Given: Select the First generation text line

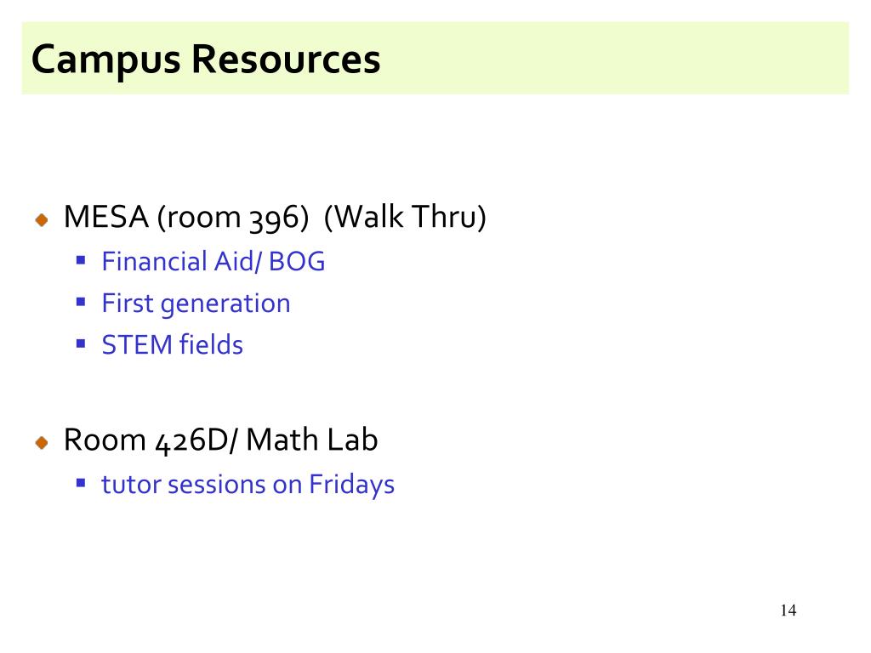Looking at the screenshot, I should (x=196, y=304).
